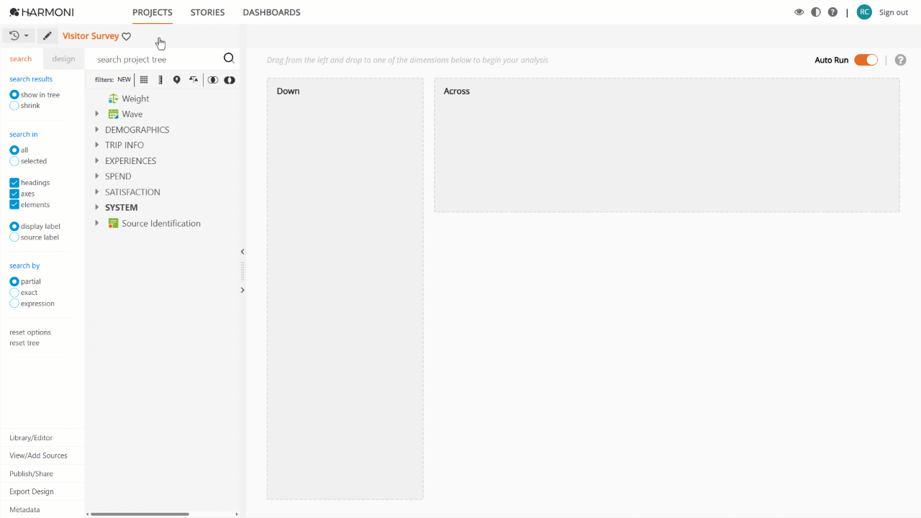
Task: Select expression search radio
Action: coord(14,304)
